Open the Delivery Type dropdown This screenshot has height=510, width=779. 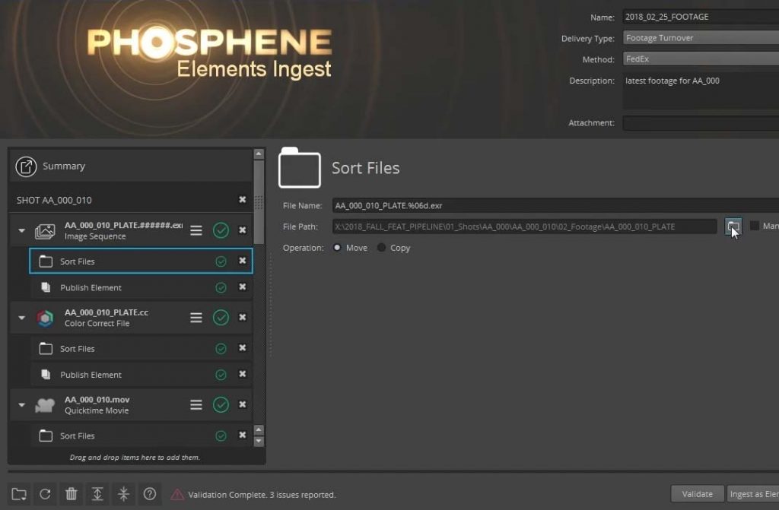[701, 38]
